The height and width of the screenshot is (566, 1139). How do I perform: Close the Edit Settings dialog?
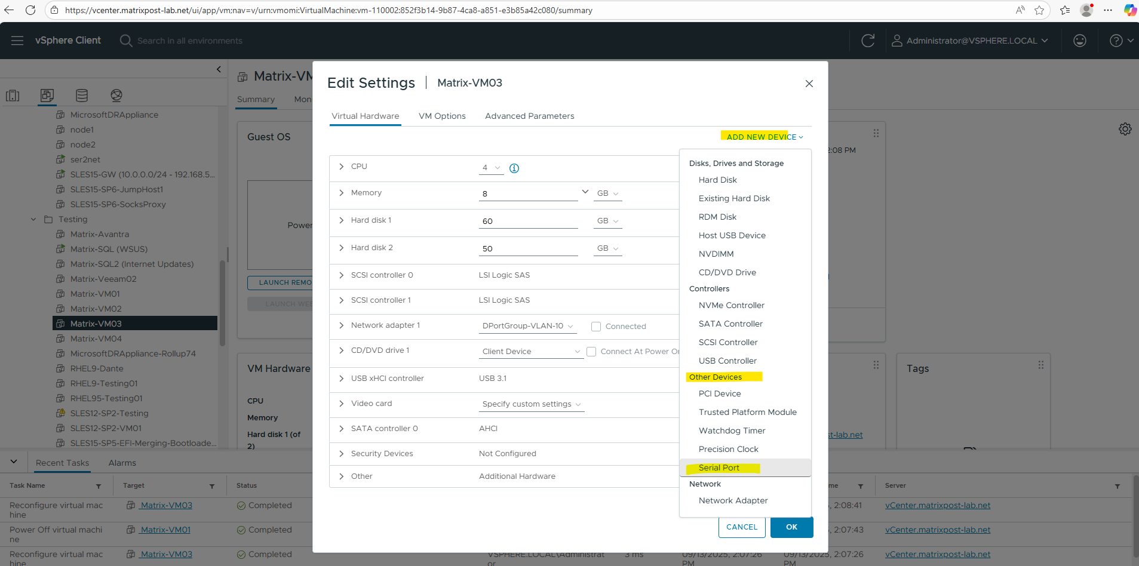(809, 84)
